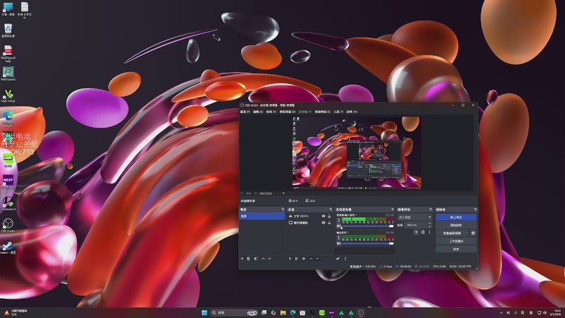Decrease transition duration with down stepper
This screenshot has height=318, width=565.
coord(429,226)
